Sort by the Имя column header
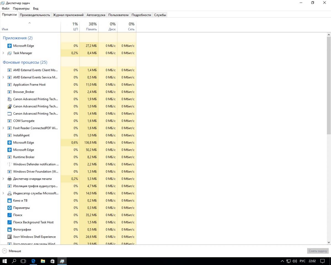 pyautogui.click(x=30, y=26)
